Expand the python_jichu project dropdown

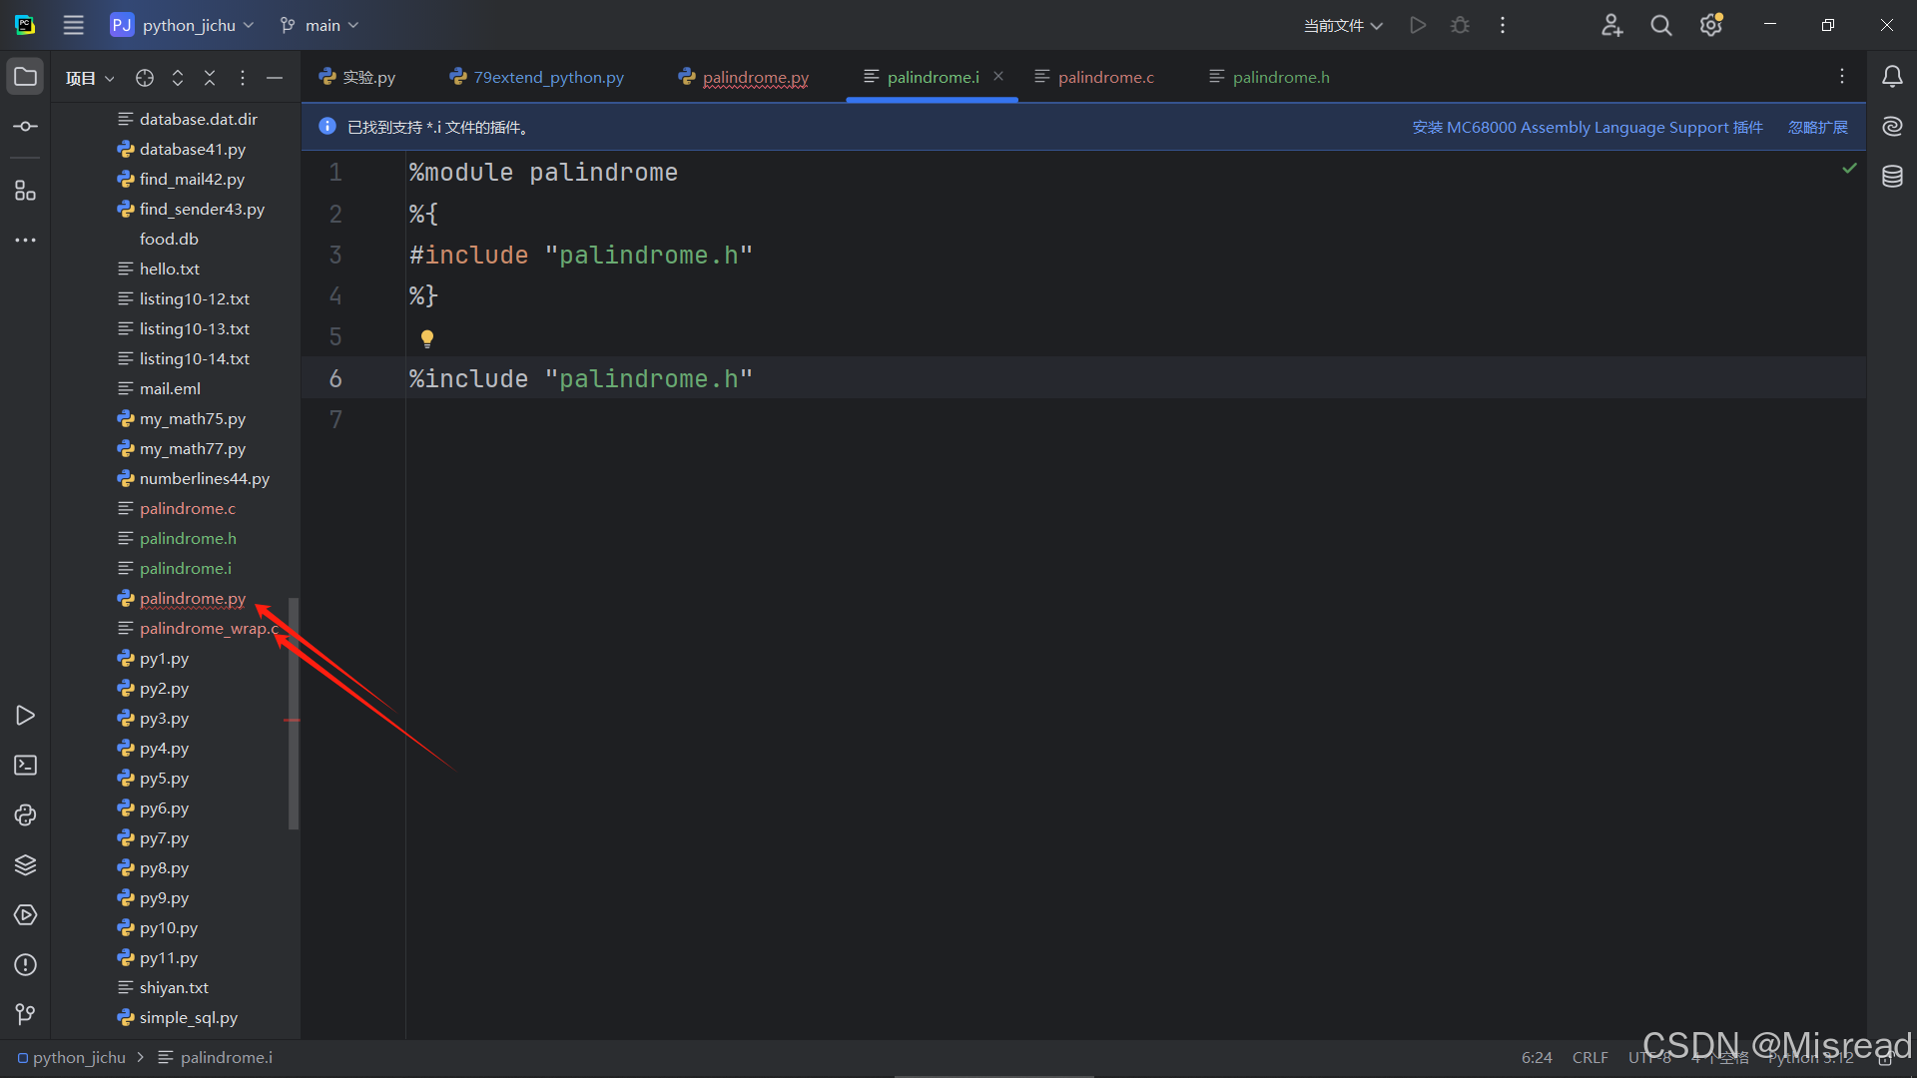click(x=190, y=26)
